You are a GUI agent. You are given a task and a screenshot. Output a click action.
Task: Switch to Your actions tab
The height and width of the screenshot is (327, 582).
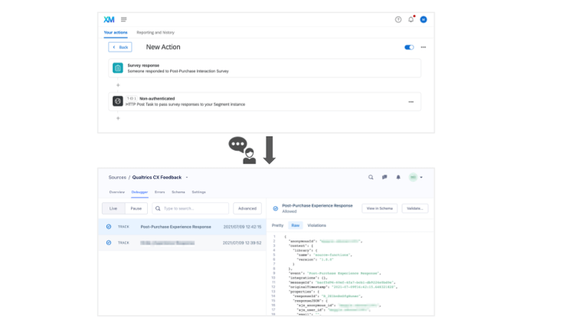(x=116, y=32)
